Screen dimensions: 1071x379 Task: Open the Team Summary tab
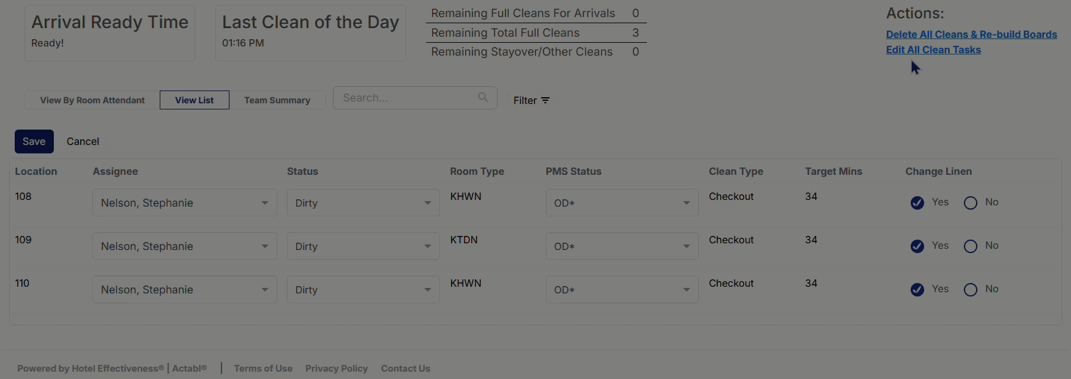[x=277, y=100]
